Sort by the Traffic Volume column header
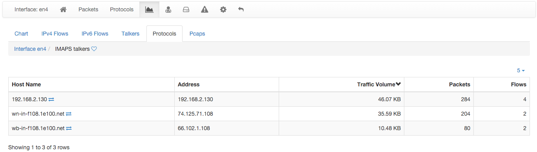Image resolution: width=537 pixels, height=152 pixels. (x=379, y=84)
